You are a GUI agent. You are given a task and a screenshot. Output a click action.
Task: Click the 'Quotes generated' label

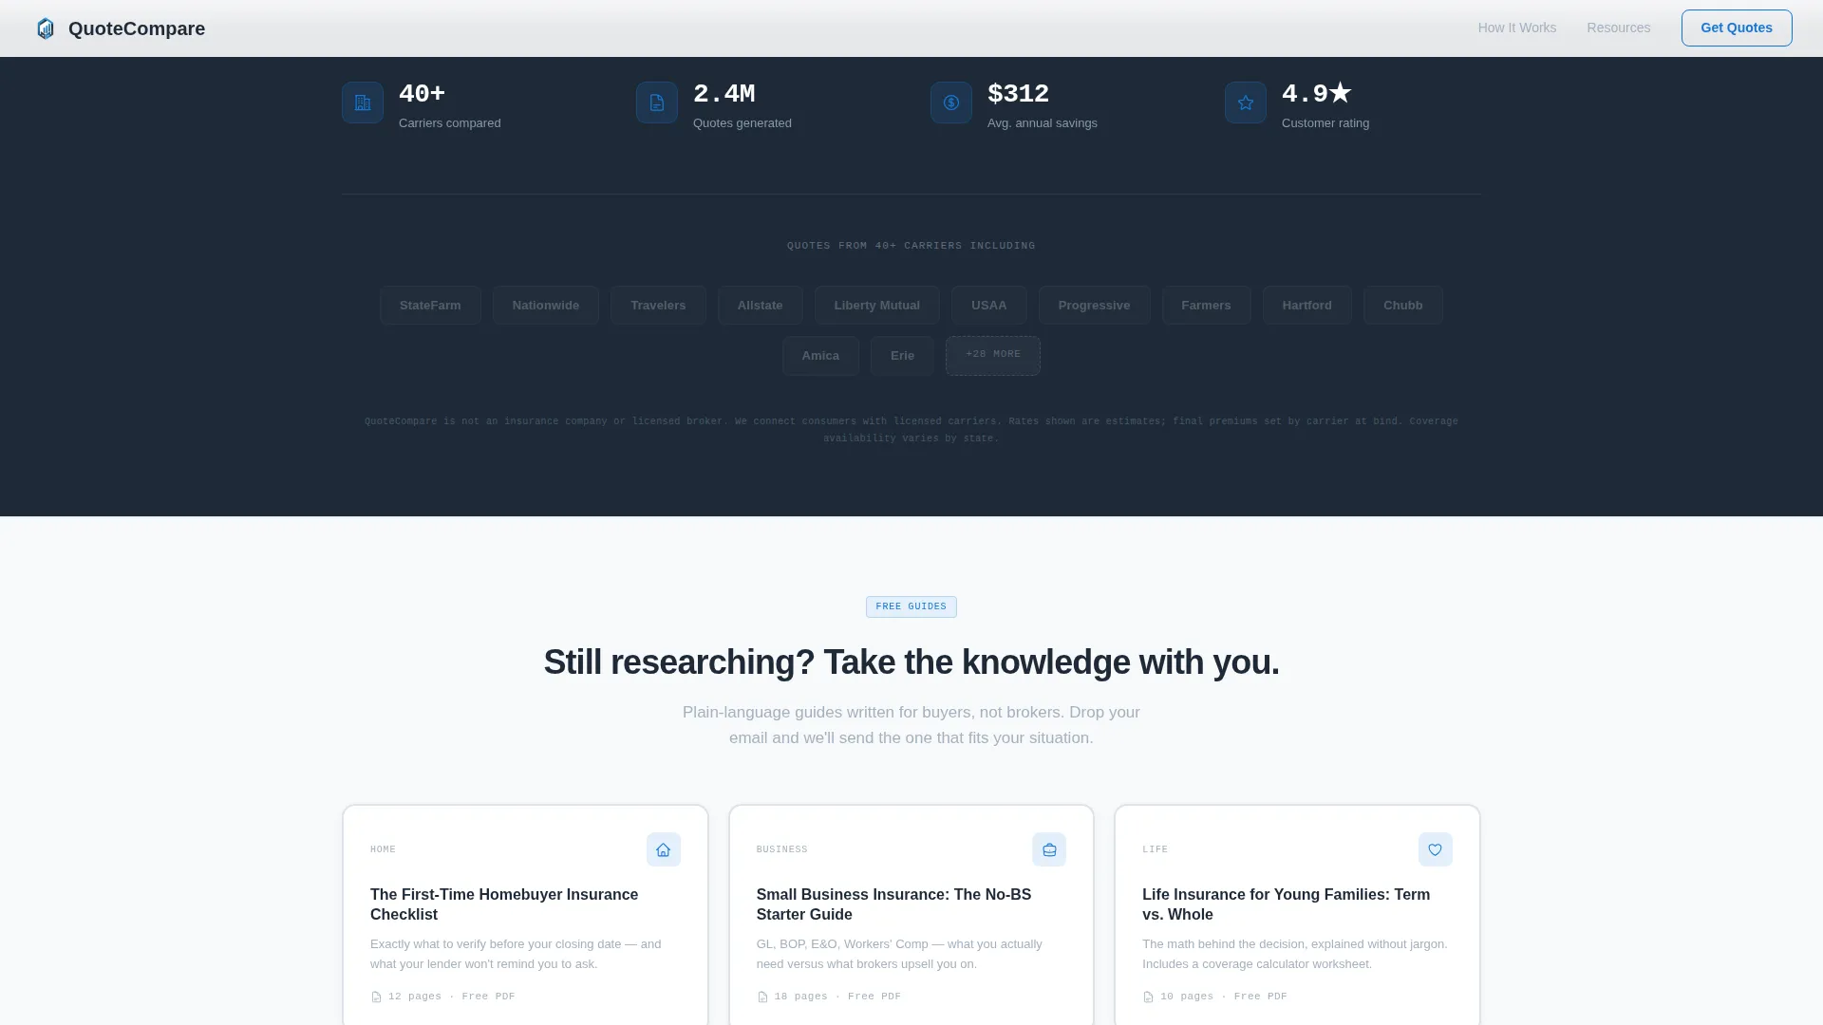[x=742, y=123]
